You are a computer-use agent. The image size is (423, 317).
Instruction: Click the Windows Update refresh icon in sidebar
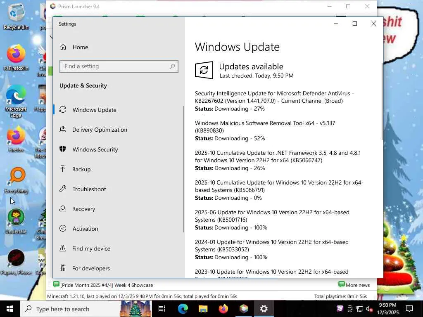[63, 109]
